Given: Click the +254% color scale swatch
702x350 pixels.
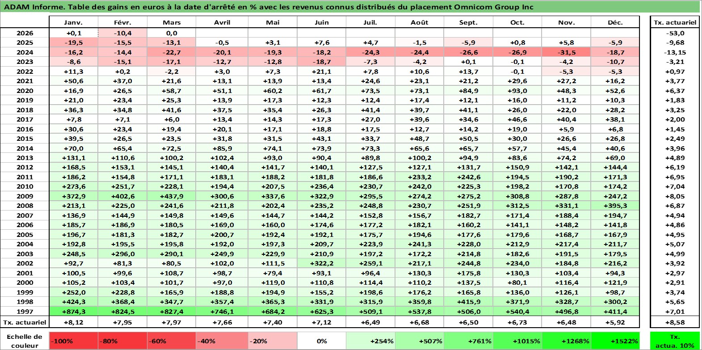Looking at the screenshot, I should coord(370,341).
